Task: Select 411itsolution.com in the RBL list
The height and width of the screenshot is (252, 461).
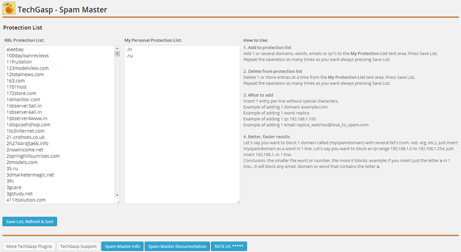Action: pos(27,200)
